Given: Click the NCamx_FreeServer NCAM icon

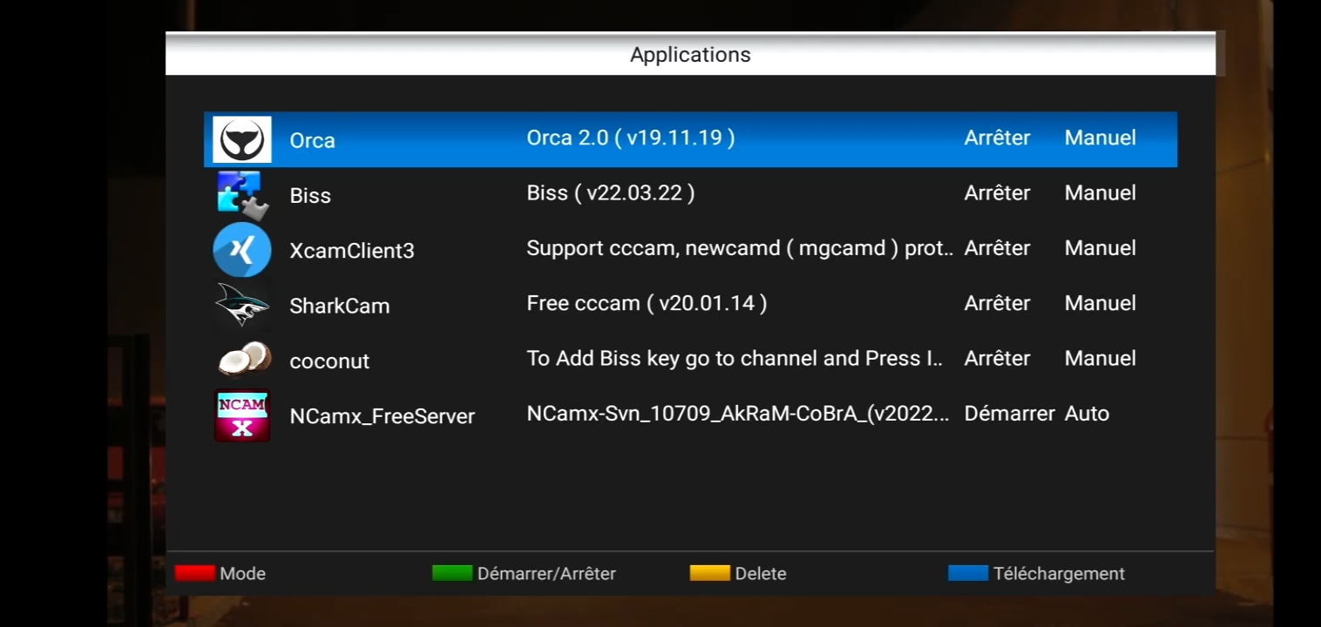Looking at the screenshot, I should pos(242,415).
